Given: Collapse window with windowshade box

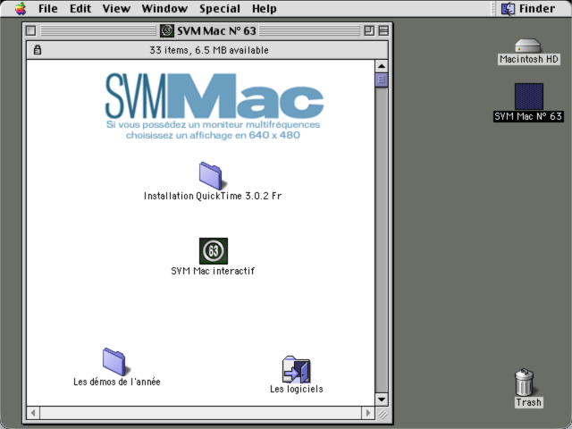Looking at the screenshot, I should click(x=383, y=30).
